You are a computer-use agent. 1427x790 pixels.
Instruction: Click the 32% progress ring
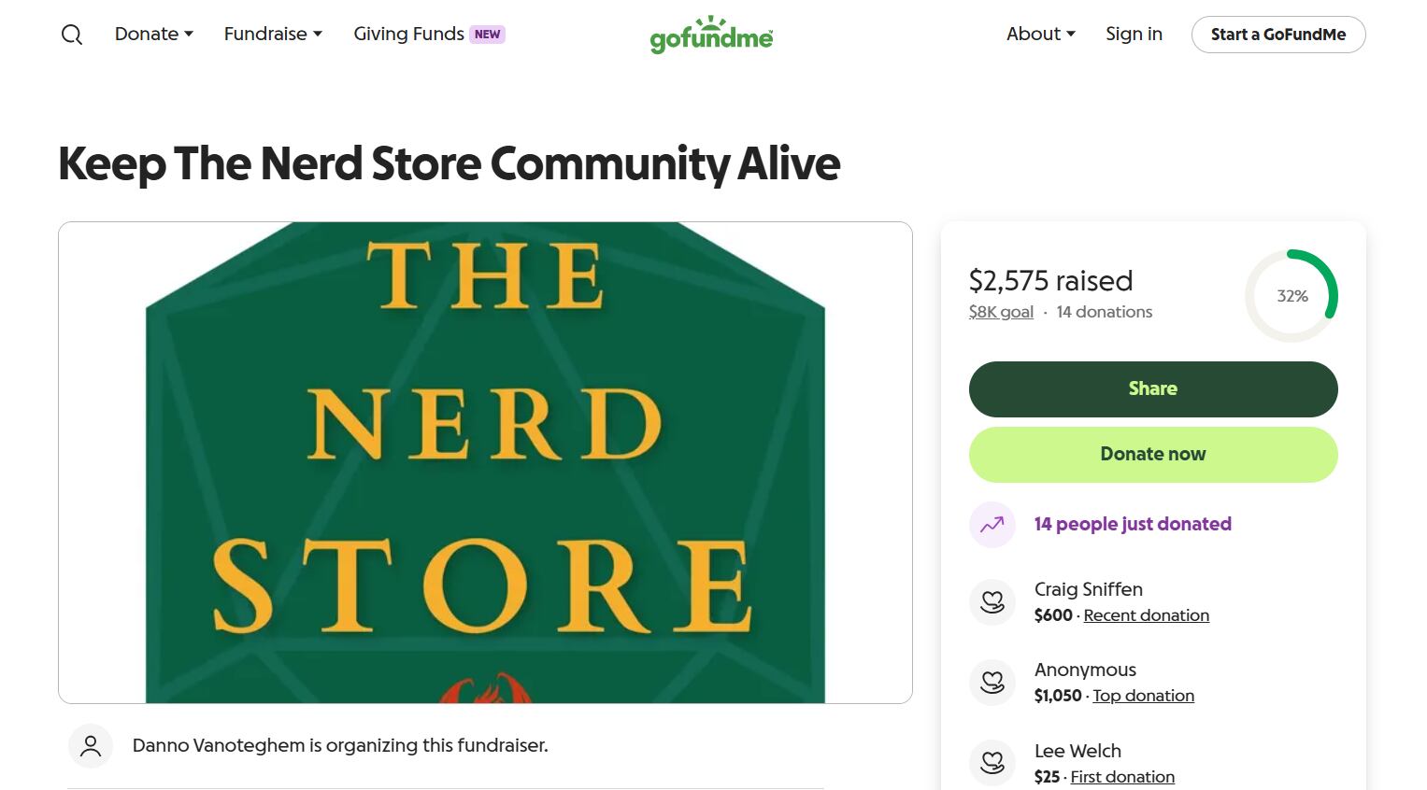click(x=1291, y=296)
